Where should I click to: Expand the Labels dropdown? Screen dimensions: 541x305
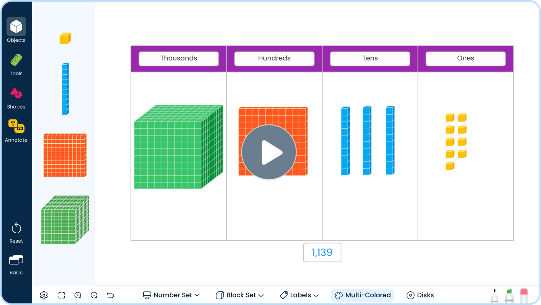[299, 295]
